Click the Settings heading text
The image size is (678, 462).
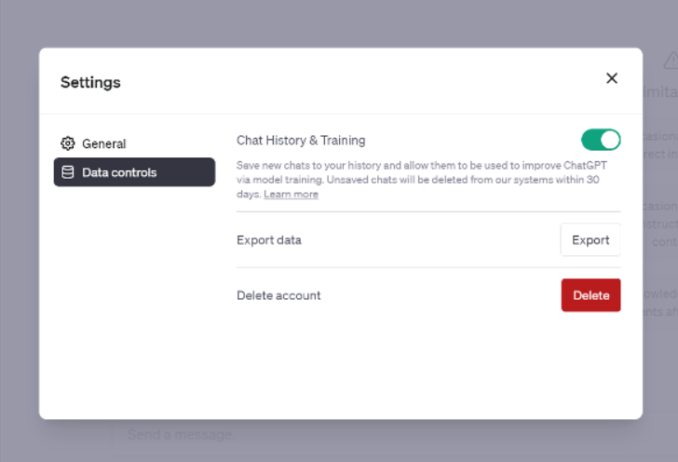[x=90, y=82]
